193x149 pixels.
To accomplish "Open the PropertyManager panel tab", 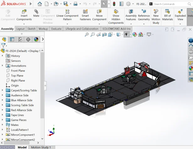I will click(x=12, y=39).
